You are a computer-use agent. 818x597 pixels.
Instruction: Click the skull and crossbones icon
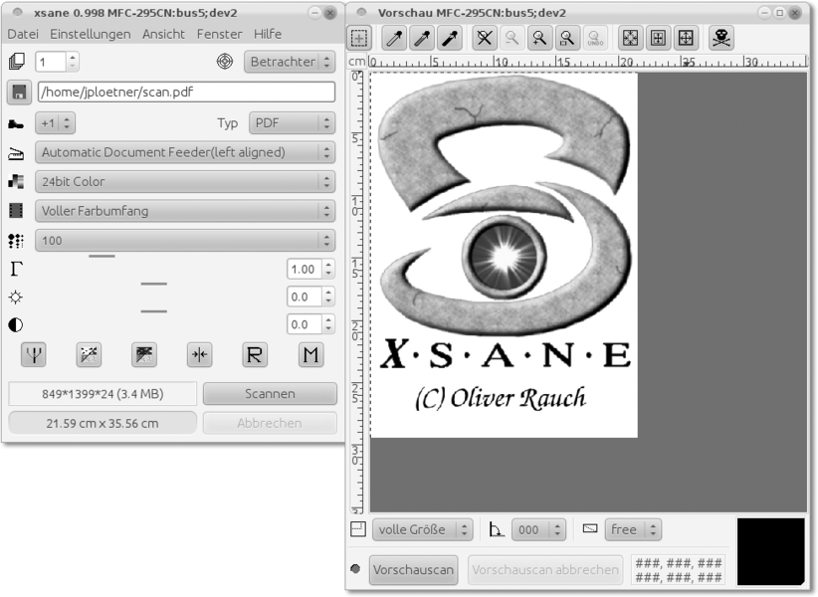721,38
